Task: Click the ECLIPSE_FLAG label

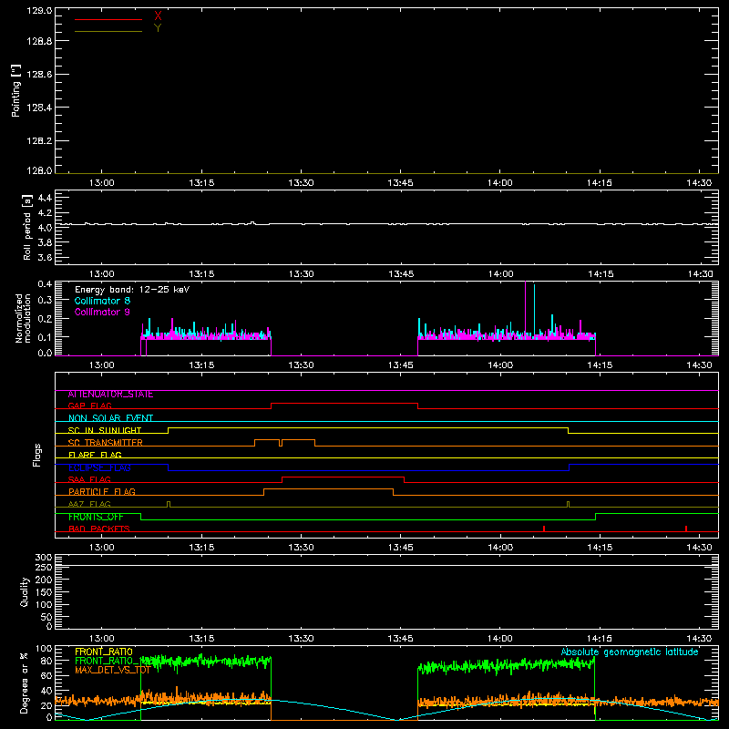Action: pos(99,467)
